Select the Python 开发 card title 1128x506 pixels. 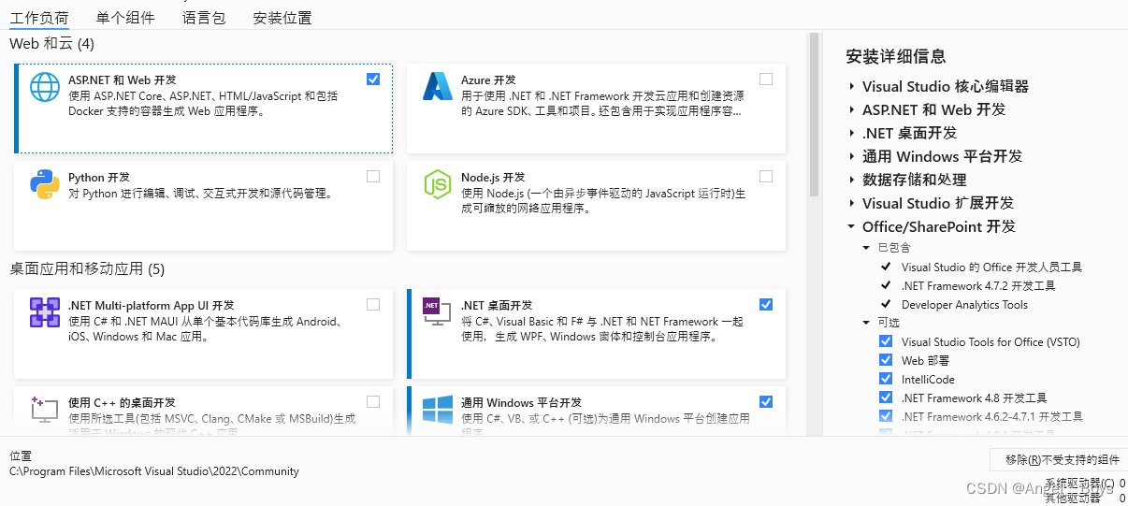[x=98, y=177]
